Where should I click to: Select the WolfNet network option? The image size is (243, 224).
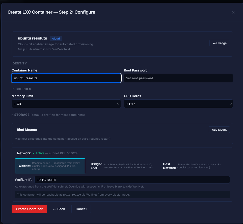[x=50, y=166]
